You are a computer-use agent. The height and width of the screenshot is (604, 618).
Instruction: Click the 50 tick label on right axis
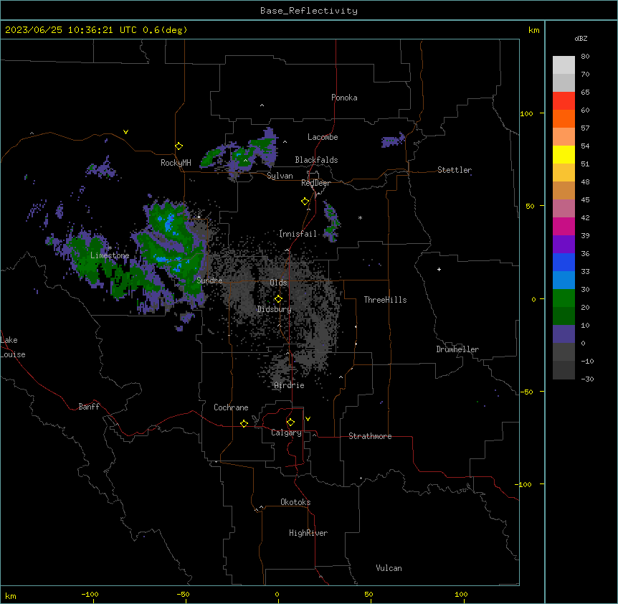(530, 206)
